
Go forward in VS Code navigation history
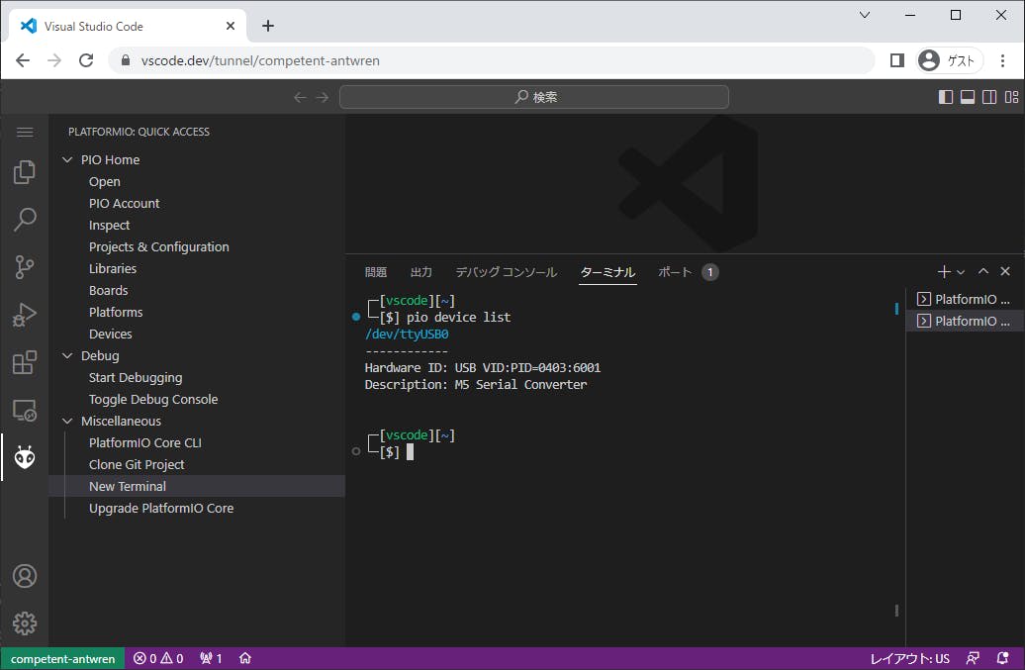click(x=323, y=97)
